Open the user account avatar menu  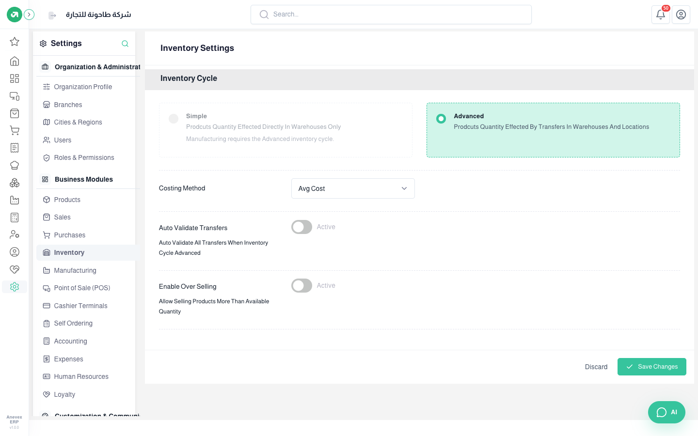coord(681,15)
